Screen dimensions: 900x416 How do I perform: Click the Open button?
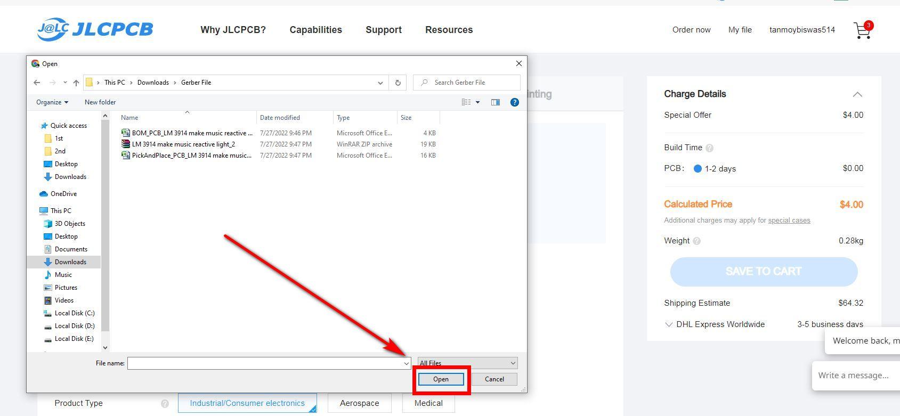441,379
